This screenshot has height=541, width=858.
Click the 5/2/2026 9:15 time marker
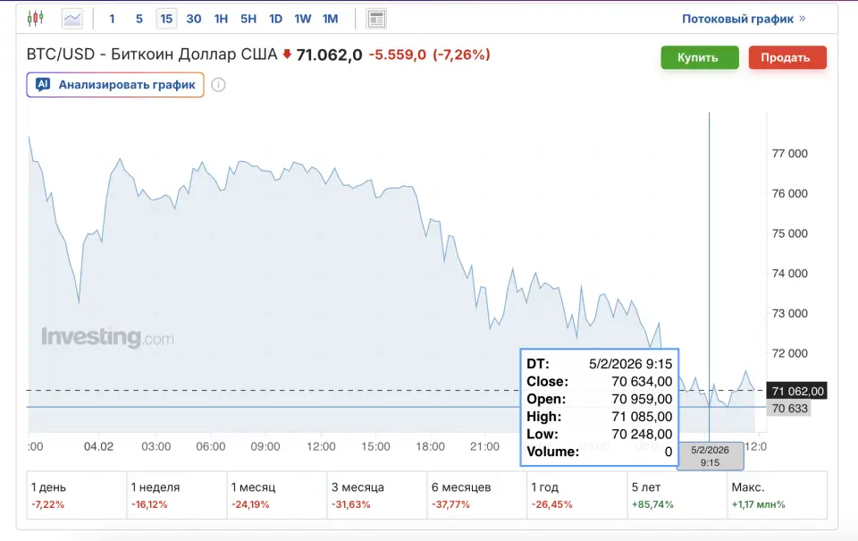point(710,456)
